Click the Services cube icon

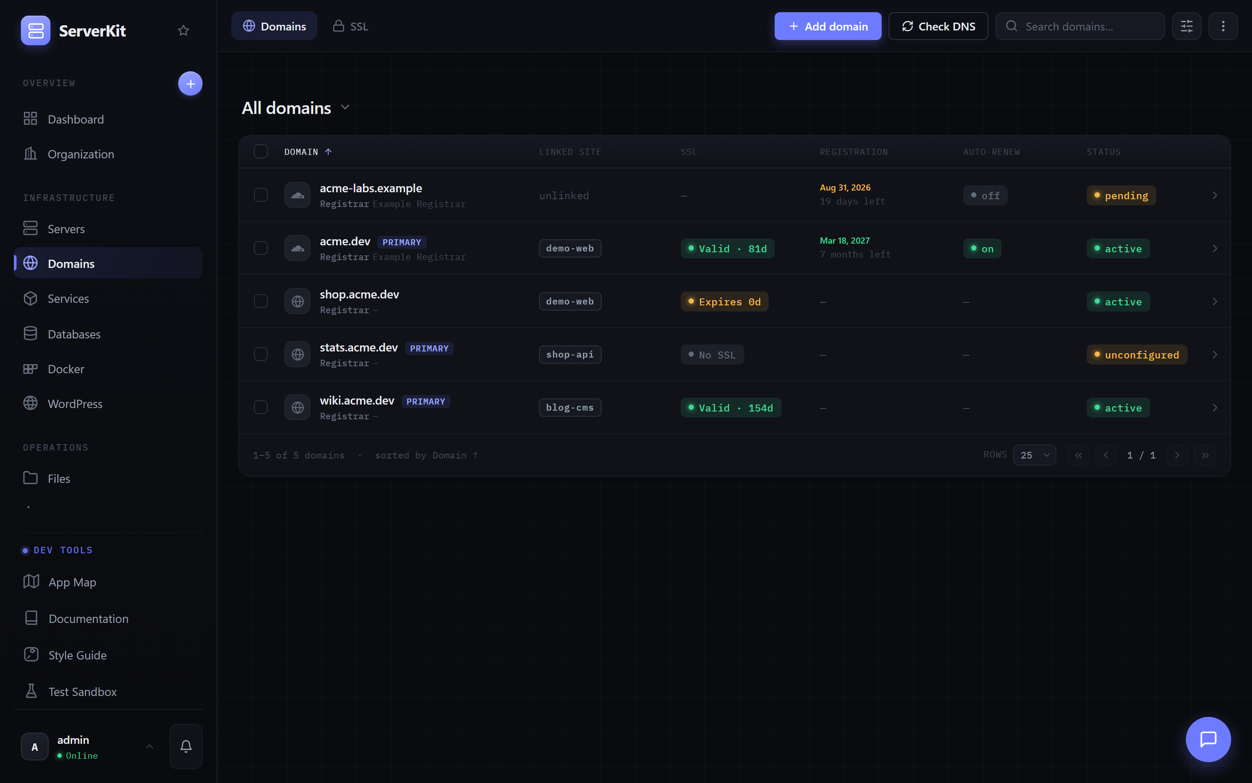pos(30,298)
